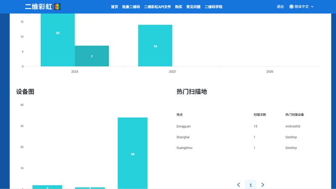
Task: Click the 2025 bar showing 14
Action: pos(155,46)
